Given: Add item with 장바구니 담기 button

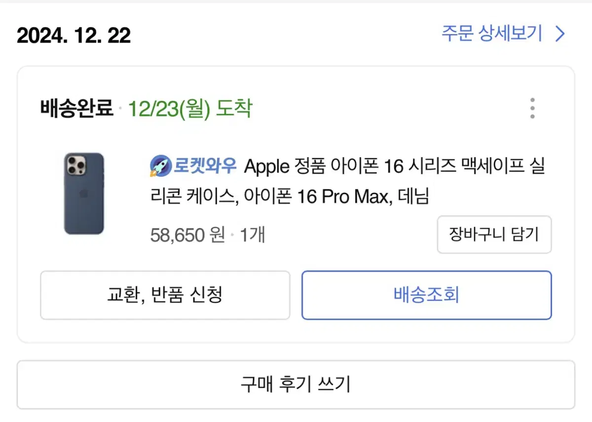Looking at the screenshot, I should pos(494,234).
